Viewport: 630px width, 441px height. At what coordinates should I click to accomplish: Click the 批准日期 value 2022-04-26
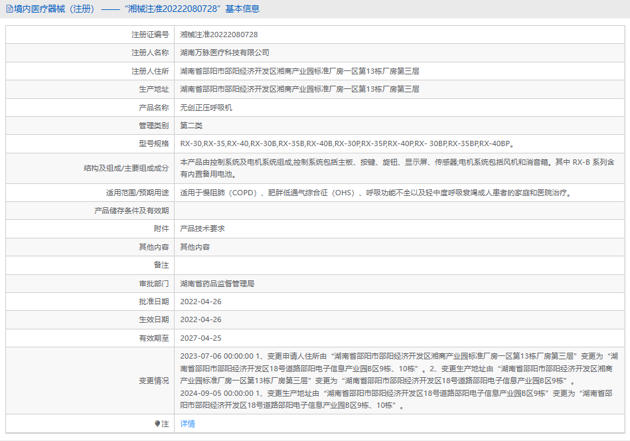(201, 302)
